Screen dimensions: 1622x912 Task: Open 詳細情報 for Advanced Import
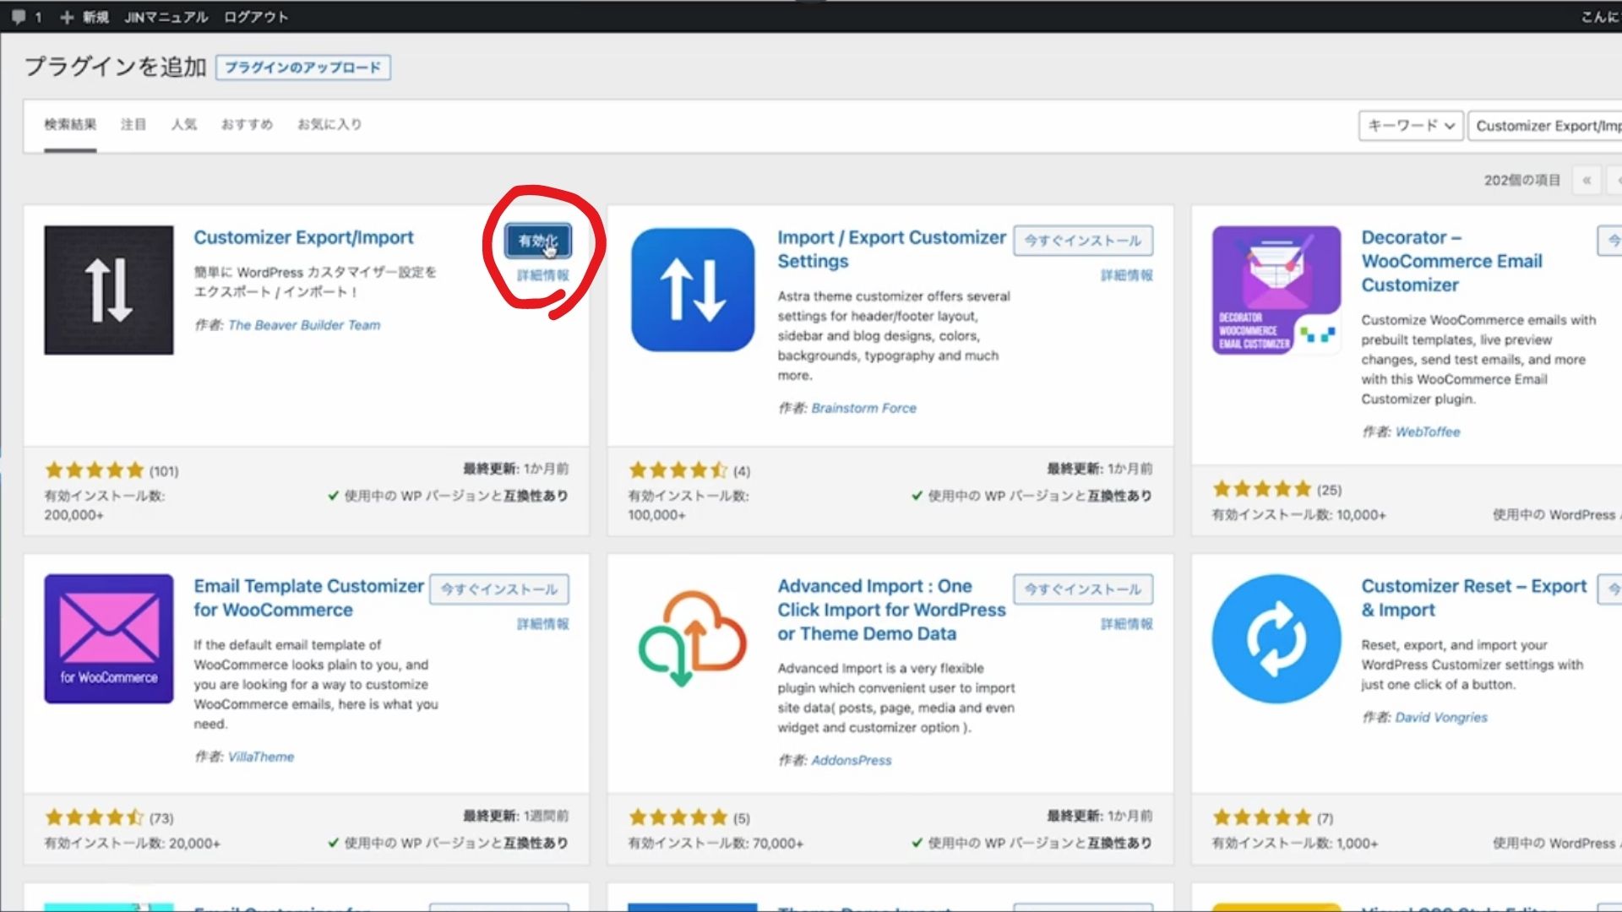pos(1126,624)
